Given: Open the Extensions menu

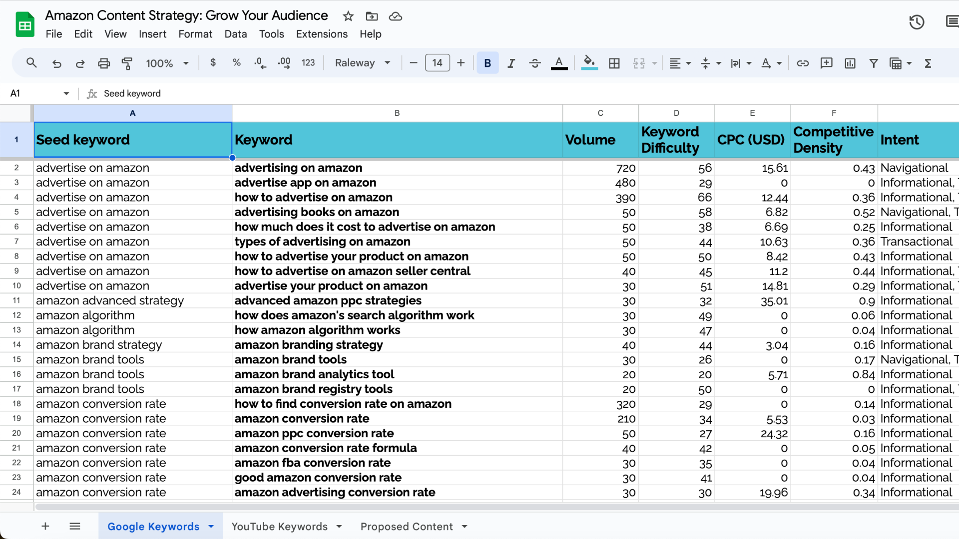Looking at the screenshot, I should tap(322, 34).
